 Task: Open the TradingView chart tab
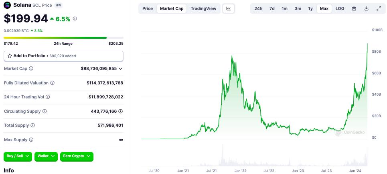tap(203, 8)
